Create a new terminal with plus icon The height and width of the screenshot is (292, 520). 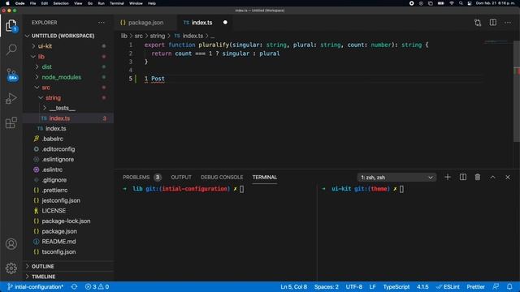pos(448,177)
